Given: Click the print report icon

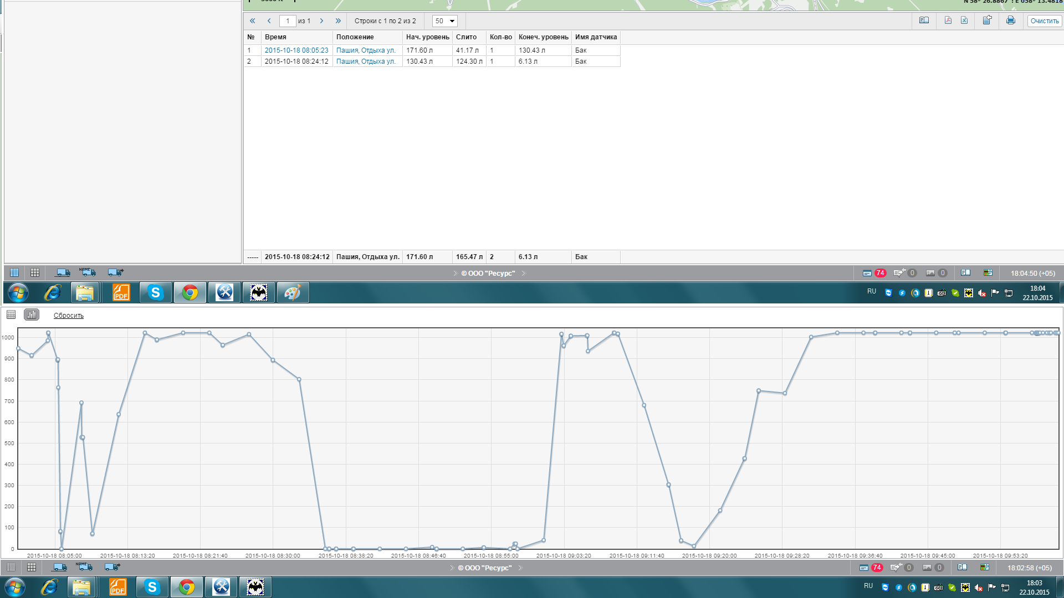Looking at the screenshot, I should (1010, 20).
